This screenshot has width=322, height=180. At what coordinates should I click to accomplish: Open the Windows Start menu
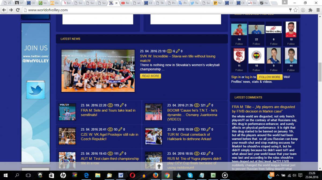[5, 175]
